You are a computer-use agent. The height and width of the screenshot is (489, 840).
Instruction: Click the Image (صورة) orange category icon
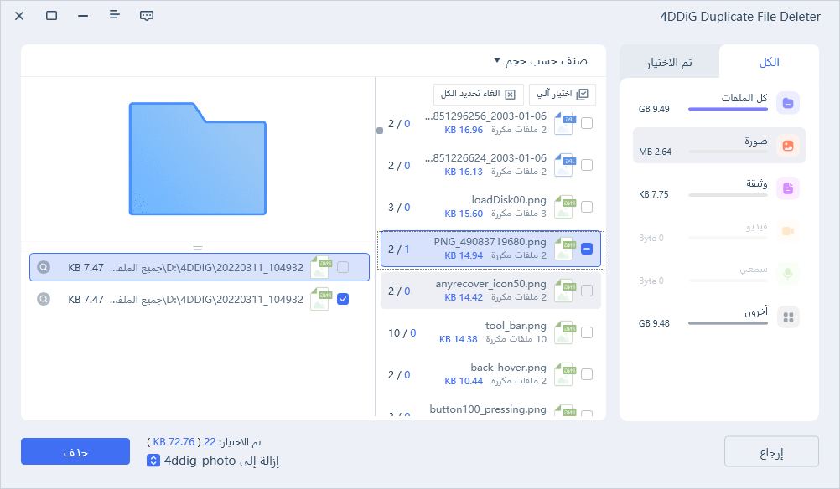coord(787,146)
